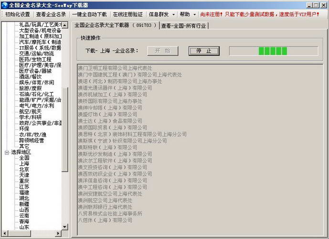Select 福建 in the region tree
Image resolution: width=329 pixels, height=239 pixels.
24,192
